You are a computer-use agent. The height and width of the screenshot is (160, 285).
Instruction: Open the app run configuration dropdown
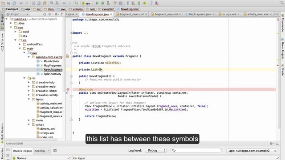(87, 3)
